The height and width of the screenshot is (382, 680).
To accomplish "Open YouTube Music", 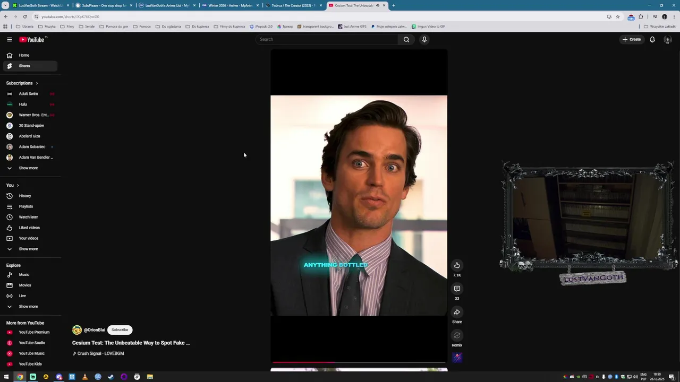I will click(31, 353).
